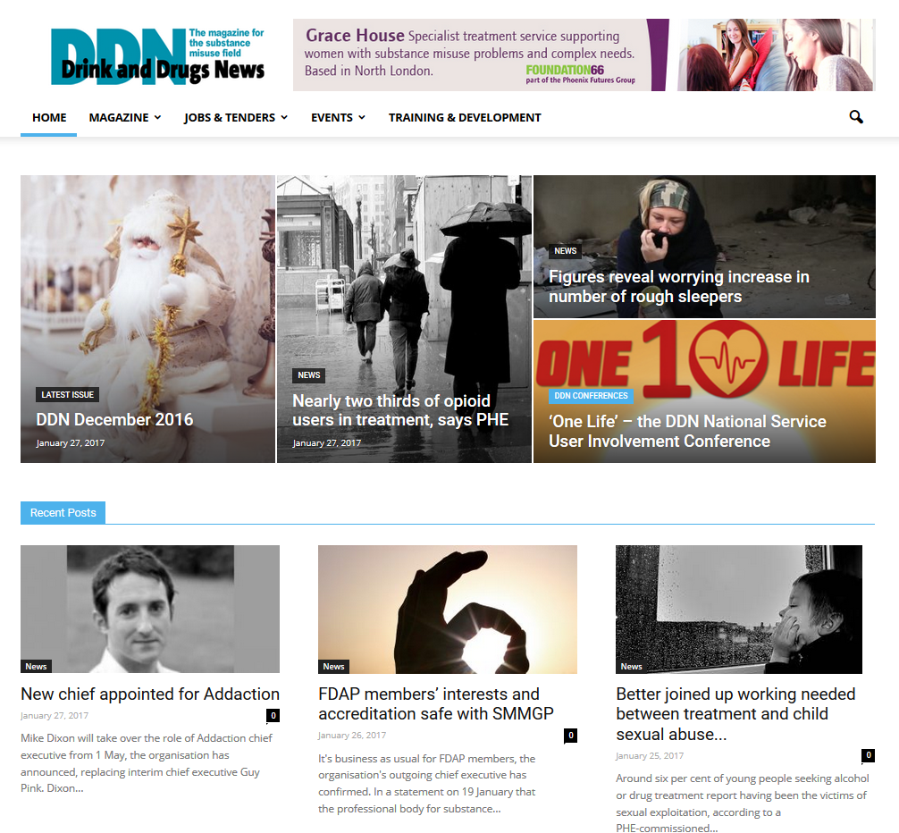This screenshot has height=833, width=899.
Task: Click excerpt starting 'It's business as usual'
Action: (427, 784)
